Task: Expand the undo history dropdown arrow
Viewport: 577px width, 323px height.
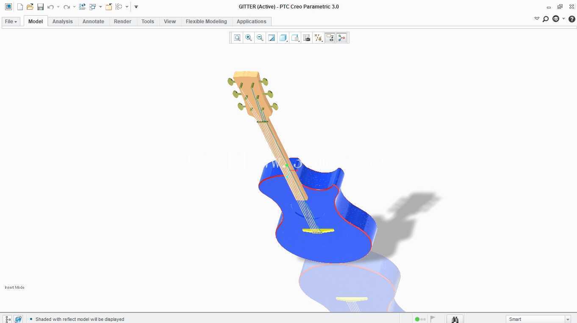Action: [x=58, y=7]
